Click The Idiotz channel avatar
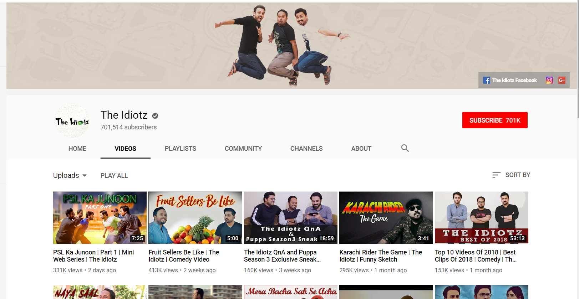 (72, 120)
